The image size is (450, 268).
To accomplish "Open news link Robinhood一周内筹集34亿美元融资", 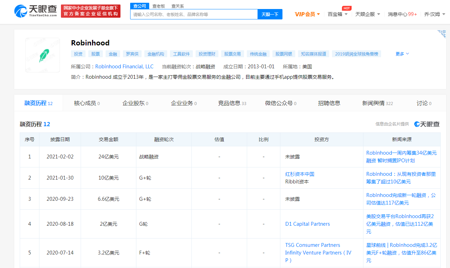I will point(402,156).
